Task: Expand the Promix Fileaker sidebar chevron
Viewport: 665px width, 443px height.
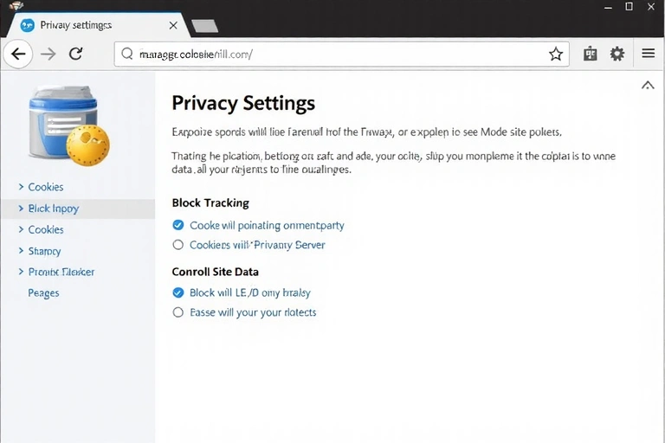Action: pos(21,272)
